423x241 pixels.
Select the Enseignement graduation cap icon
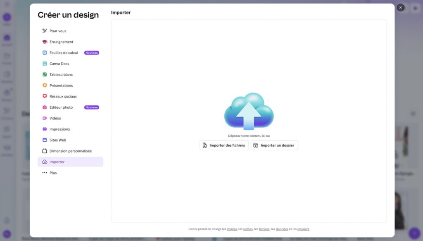[45, 42]
